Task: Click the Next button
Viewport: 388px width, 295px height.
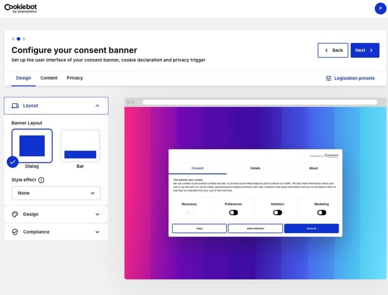Action: coord(364,50)
